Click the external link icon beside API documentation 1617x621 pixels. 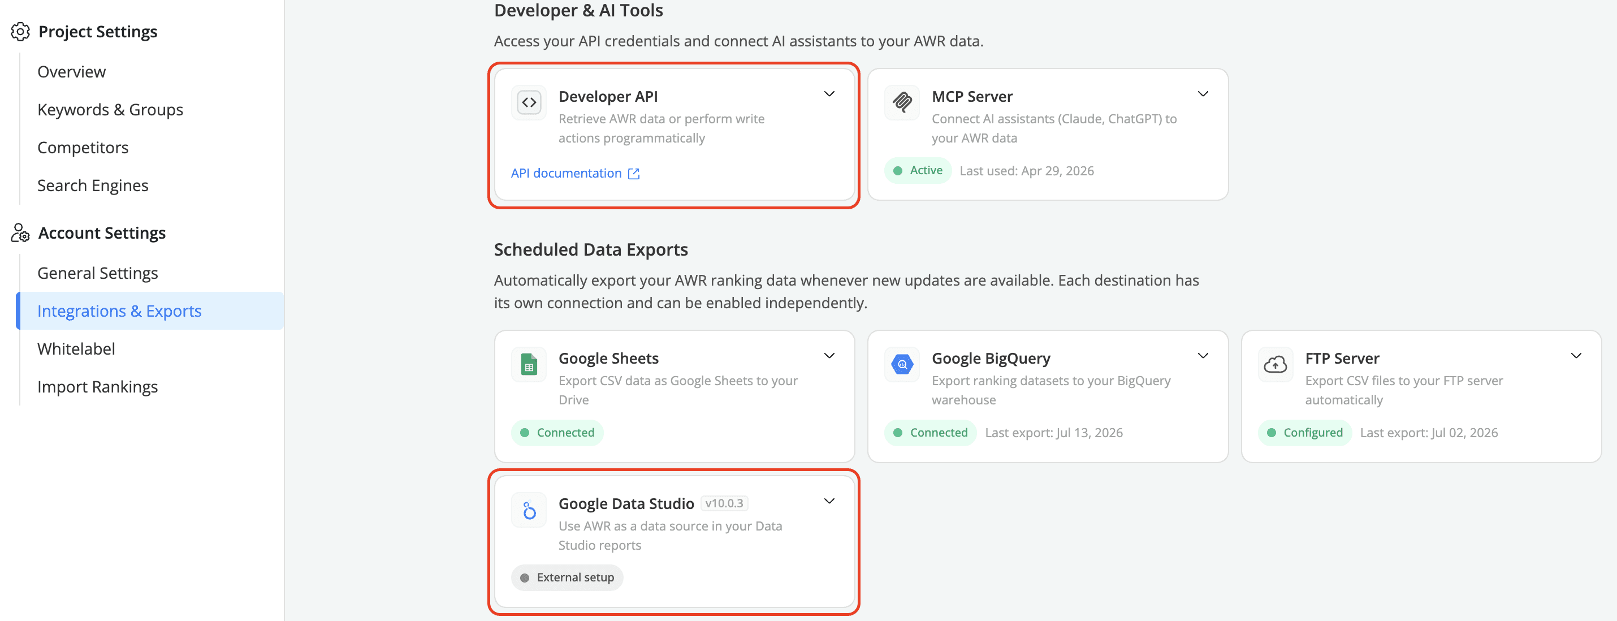[634, 173]
